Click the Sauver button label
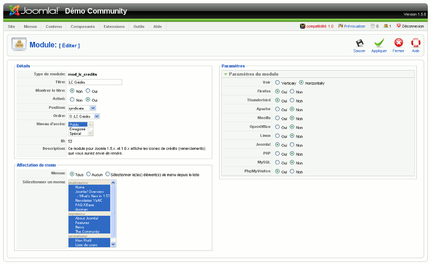This screenshot has height=265, width=431. [x=359, y=51]
